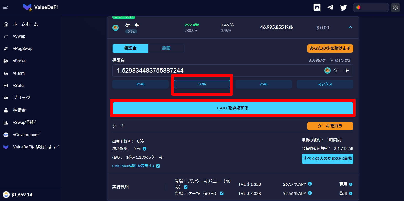Open the wallet account selector in header
The width and height of the screenshot is (404, 201).
click(x=370, y=7)
